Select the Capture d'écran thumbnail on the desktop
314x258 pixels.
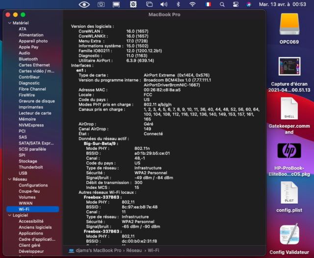[x=289, y=67]
